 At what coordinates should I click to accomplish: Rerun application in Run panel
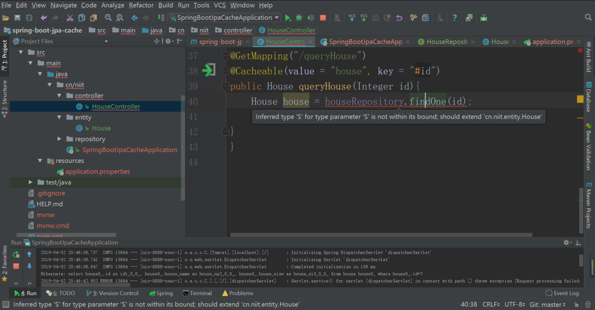(x=16, y=255)
